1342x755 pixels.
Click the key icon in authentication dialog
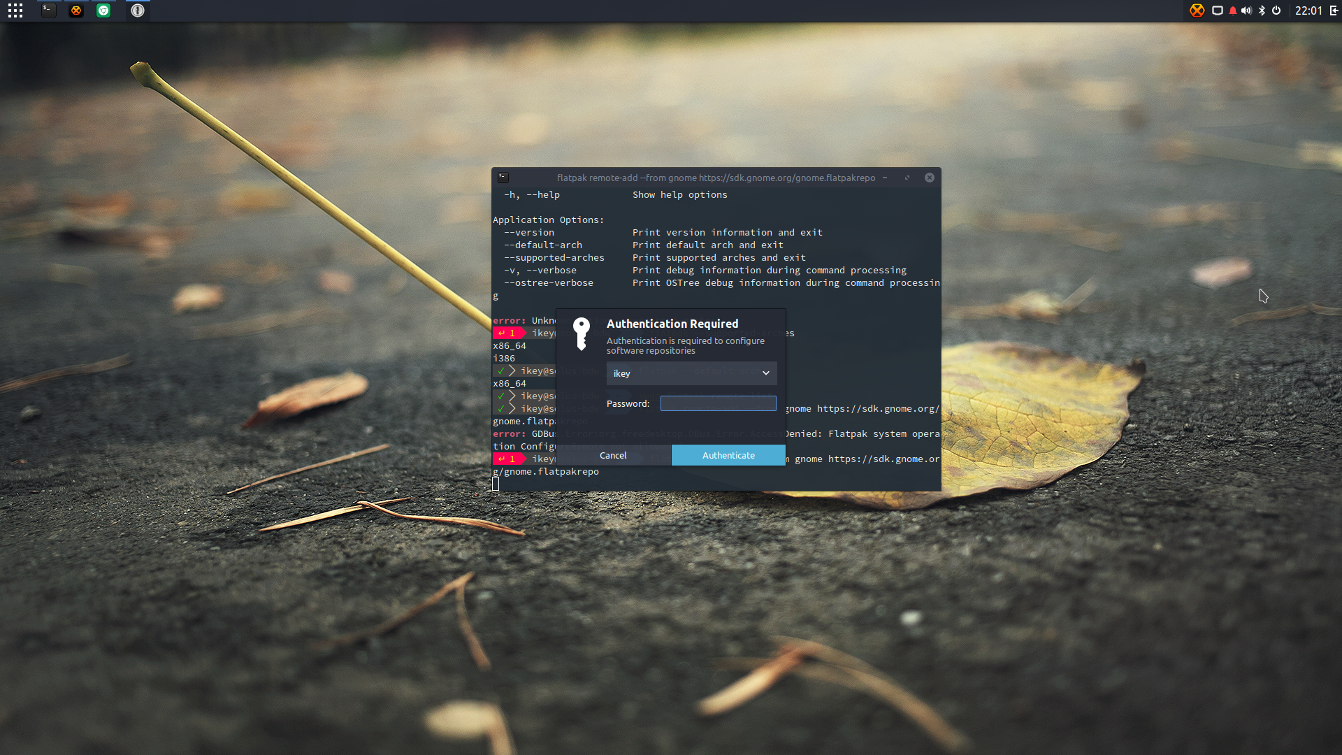point(582,333)
